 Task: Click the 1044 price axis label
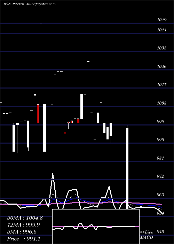point(161,30)
